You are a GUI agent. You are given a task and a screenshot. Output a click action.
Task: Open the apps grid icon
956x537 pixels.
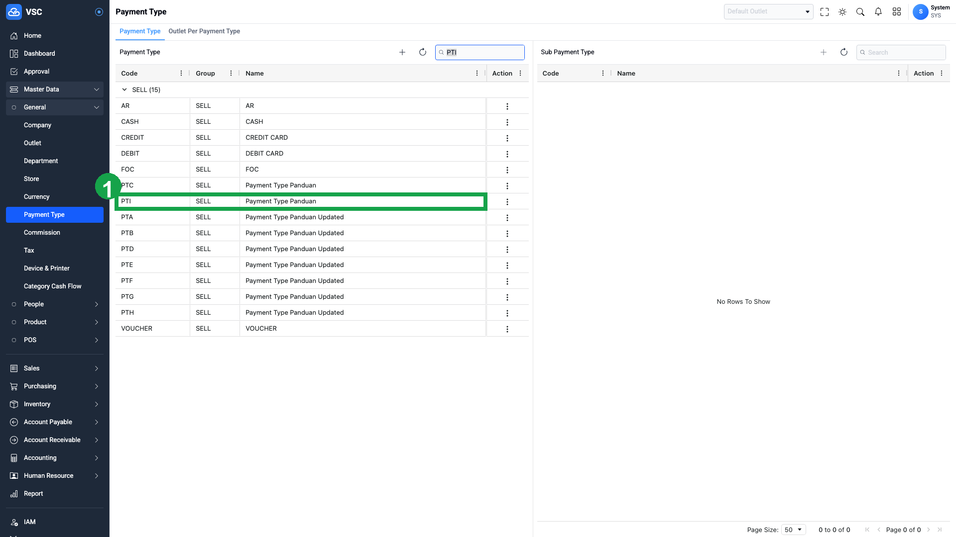pyautogui.click(x=897, y=12)
